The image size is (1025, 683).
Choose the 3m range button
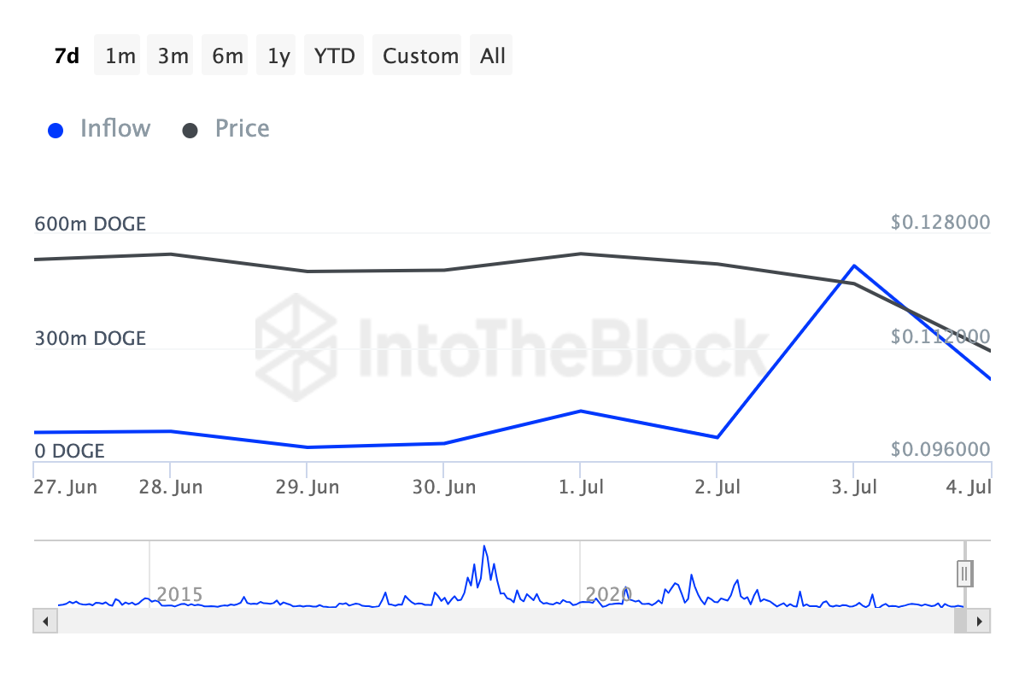[x=173, y=56]
